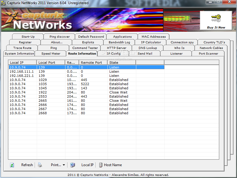Open the Speed Meter tab

click(x=51, y=53)
